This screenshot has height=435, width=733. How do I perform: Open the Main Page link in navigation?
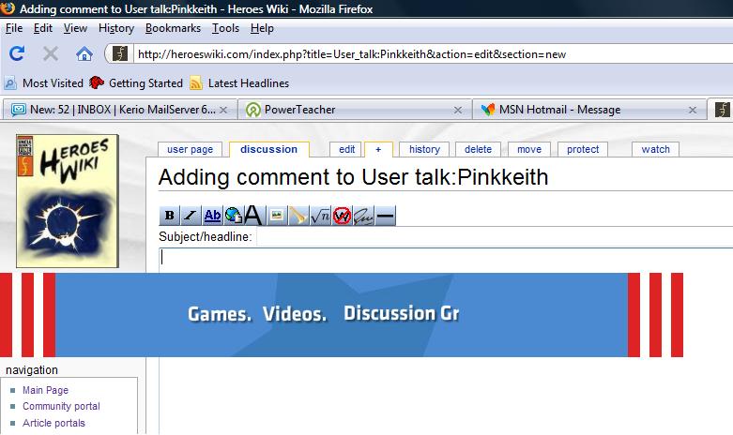pyautogui.click(x=45, y=390)
